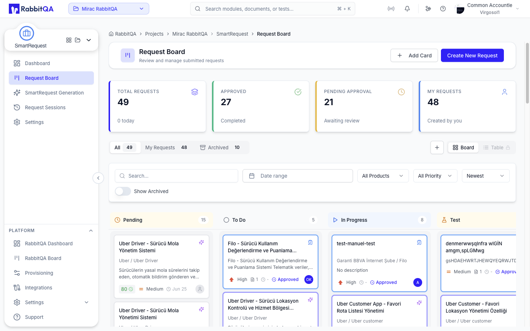Click the clock icon in Pending Approval card

402,92
